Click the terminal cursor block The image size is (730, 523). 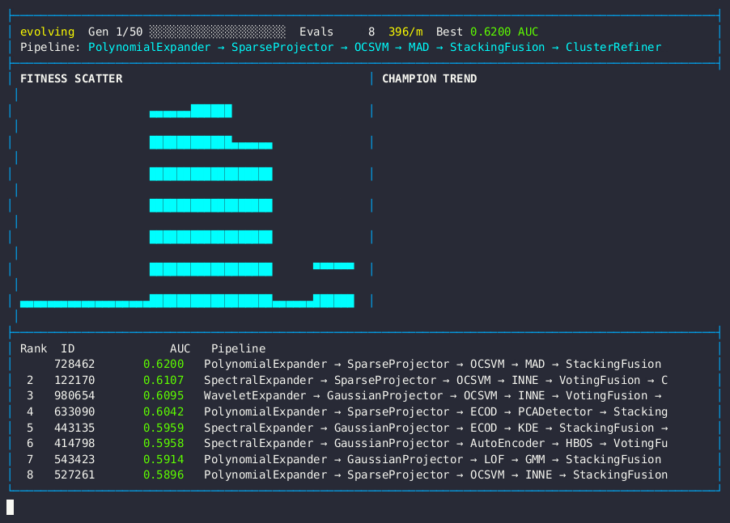pyautogui.click(x=11, y=507)
